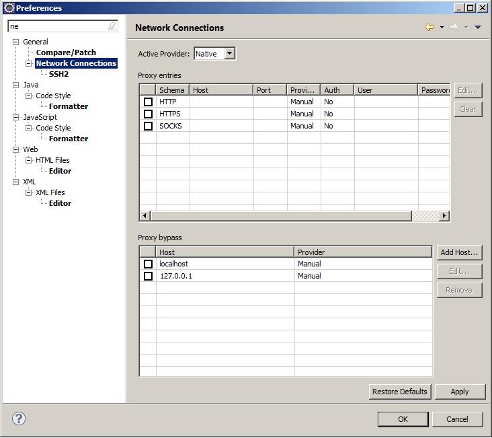Click the back navigation arrow icon
This screenshot has height=438, width=492.
pos(429,28)
